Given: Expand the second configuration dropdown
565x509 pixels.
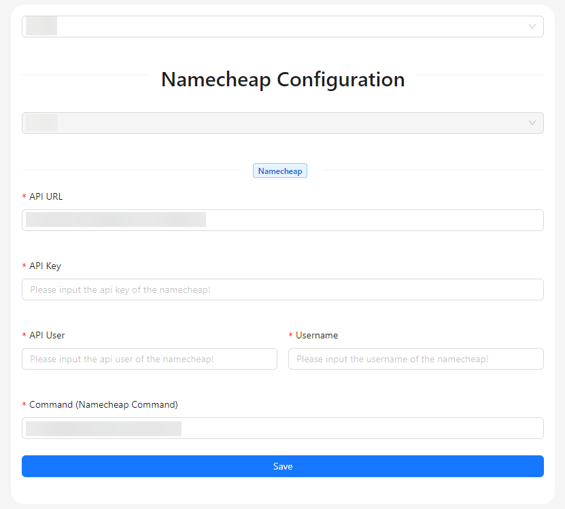Looking at the screenshot, I should click(x=282, y=123).
